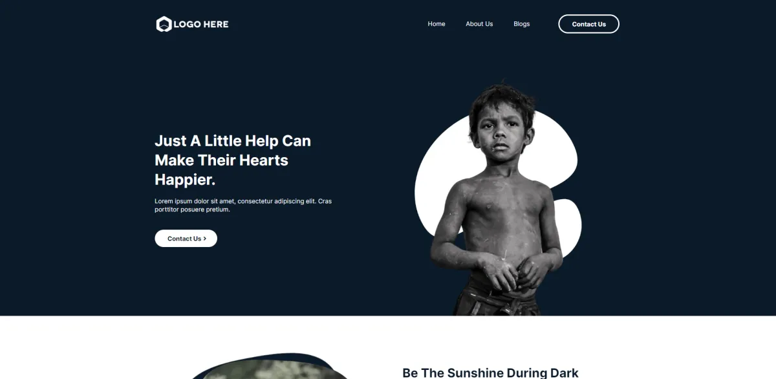Screen dimensions: 776x379
Task: Click the chevron arrow inside hero Contact Us button
Action: point(205,239)
